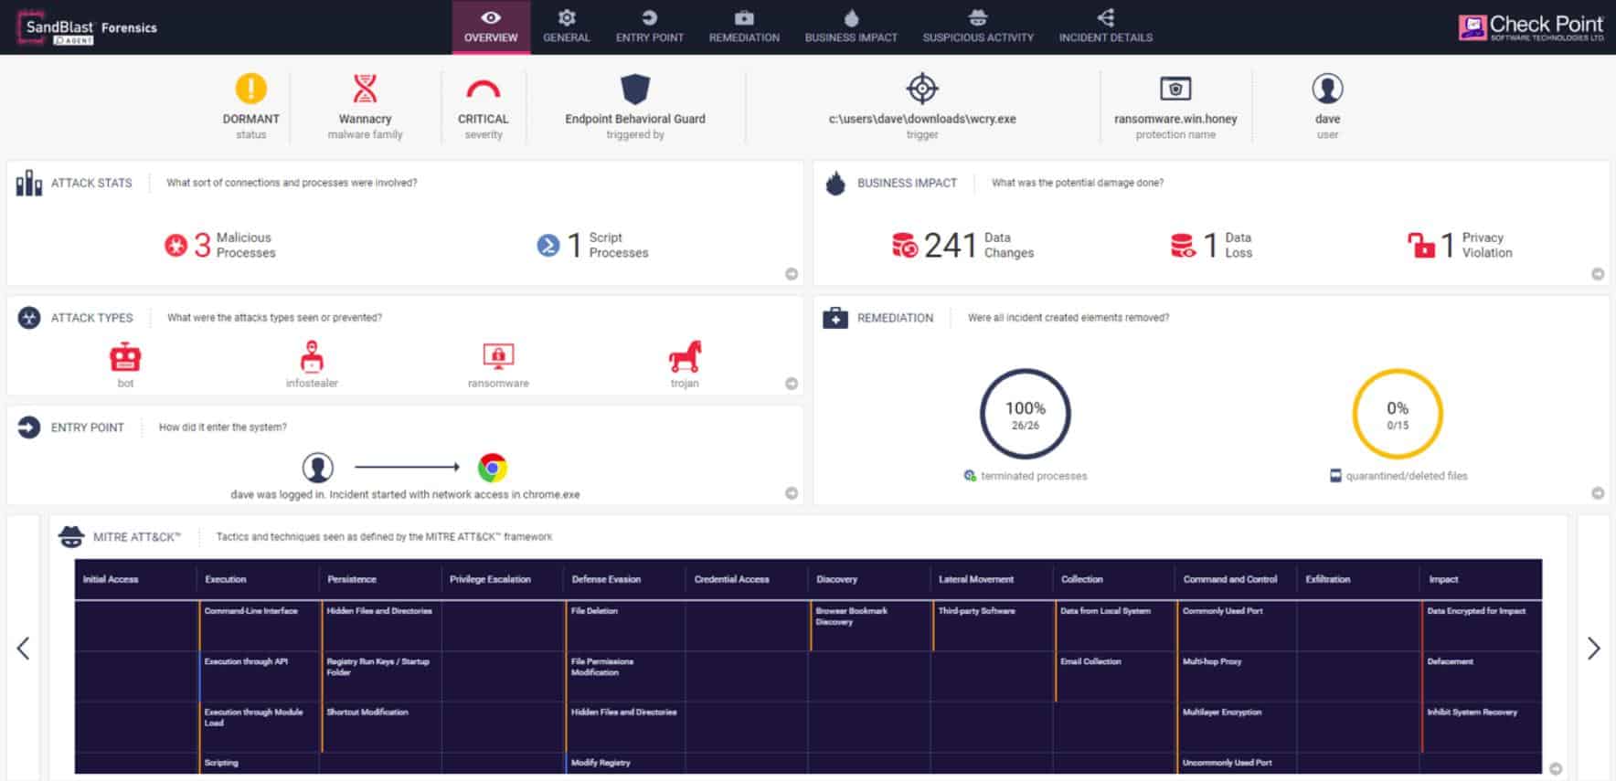The width and height of the screenshot is (1616, 781).
Task: Click the Registry Run Keys / Startup Folder cell
Action: click(x=381, y=676)
